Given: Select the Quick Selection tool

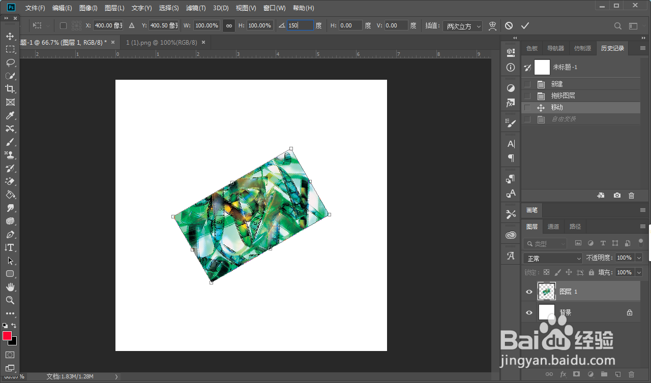Looking at the screenshot, I should coord(10,76).
